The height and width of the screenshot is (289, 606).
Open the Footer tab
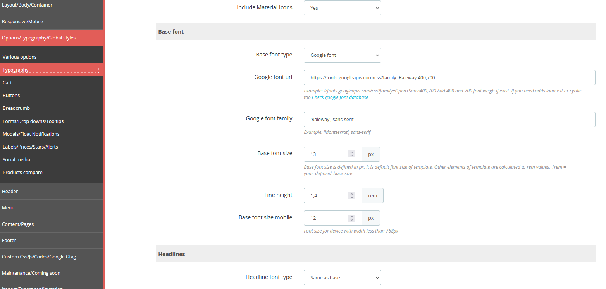(x=9, y=240)
